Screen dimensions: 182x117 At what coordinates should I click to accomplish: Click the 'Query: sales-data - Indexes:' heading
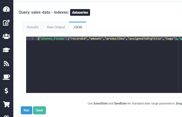tap(44, 12)
